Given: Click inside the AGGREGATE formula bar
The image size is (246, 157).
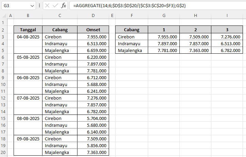Looking at the screenshot, I should [158, 6].
